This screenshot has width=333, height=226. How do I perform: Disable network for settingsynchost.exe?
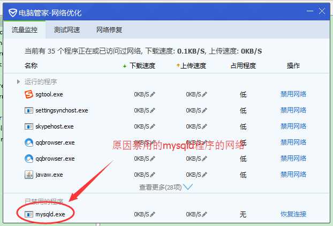(293, 110)
